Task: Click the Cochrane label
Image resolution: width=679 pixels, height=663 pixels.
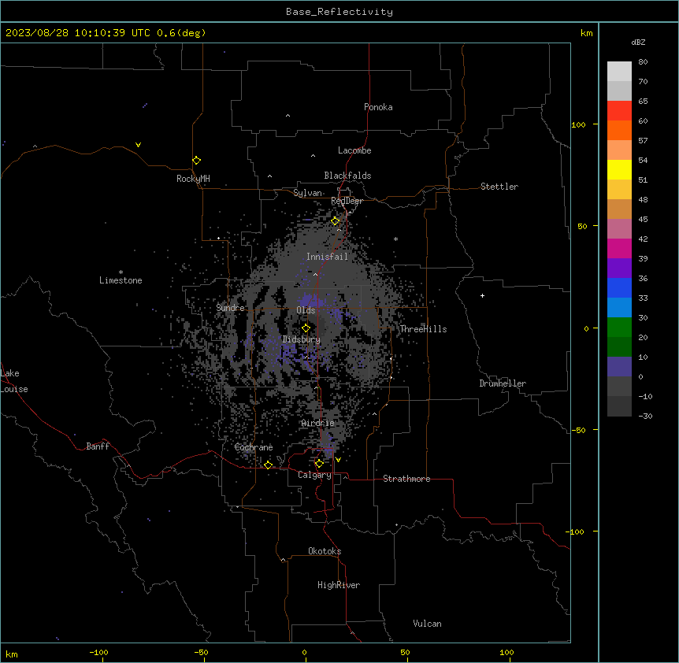Action: pyautogui.click(x=254, y=447)
